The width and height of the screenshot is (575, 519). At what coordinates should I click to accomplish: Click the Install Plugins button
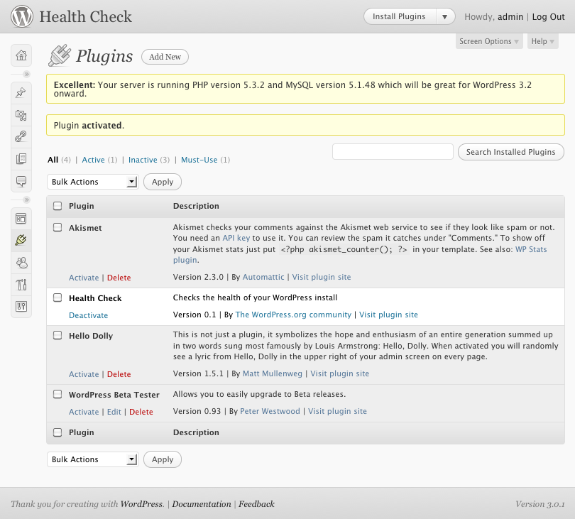399,17
